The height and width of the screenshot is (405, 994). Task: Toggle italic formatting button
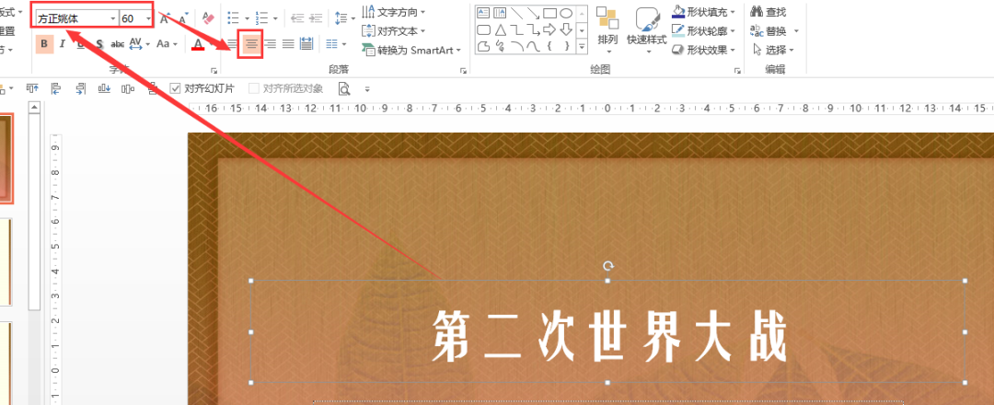[63, 44]
